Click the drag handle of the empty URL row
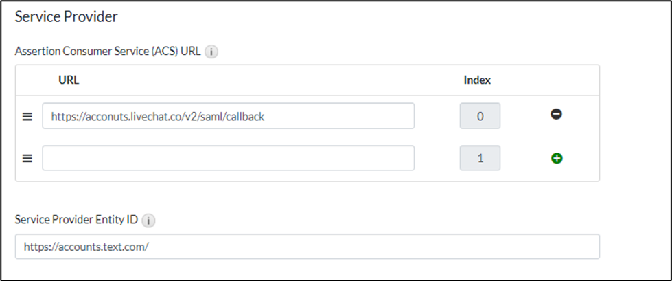 click(x=27, y=158)
